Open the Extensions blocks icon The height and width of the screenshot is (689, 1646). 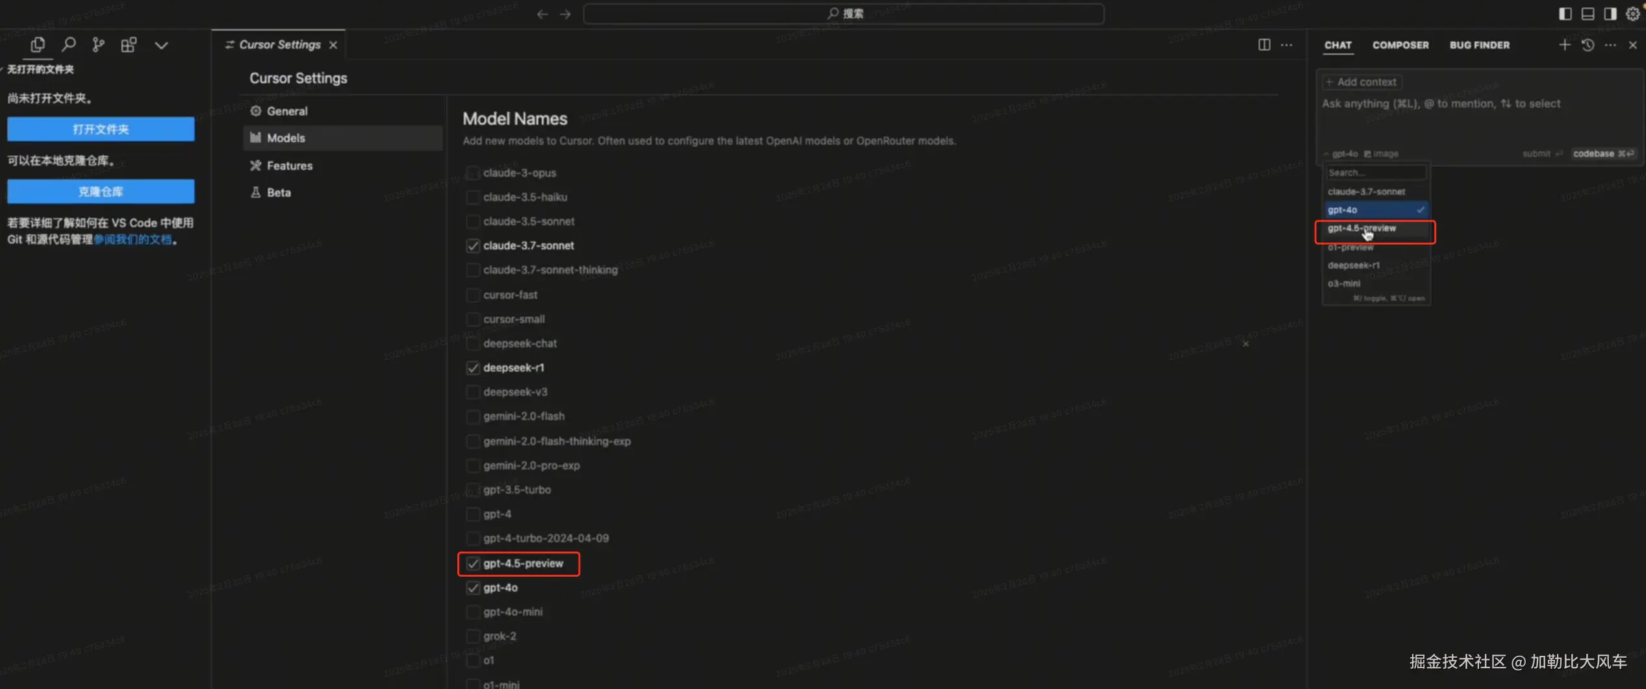tap(129, 44)
